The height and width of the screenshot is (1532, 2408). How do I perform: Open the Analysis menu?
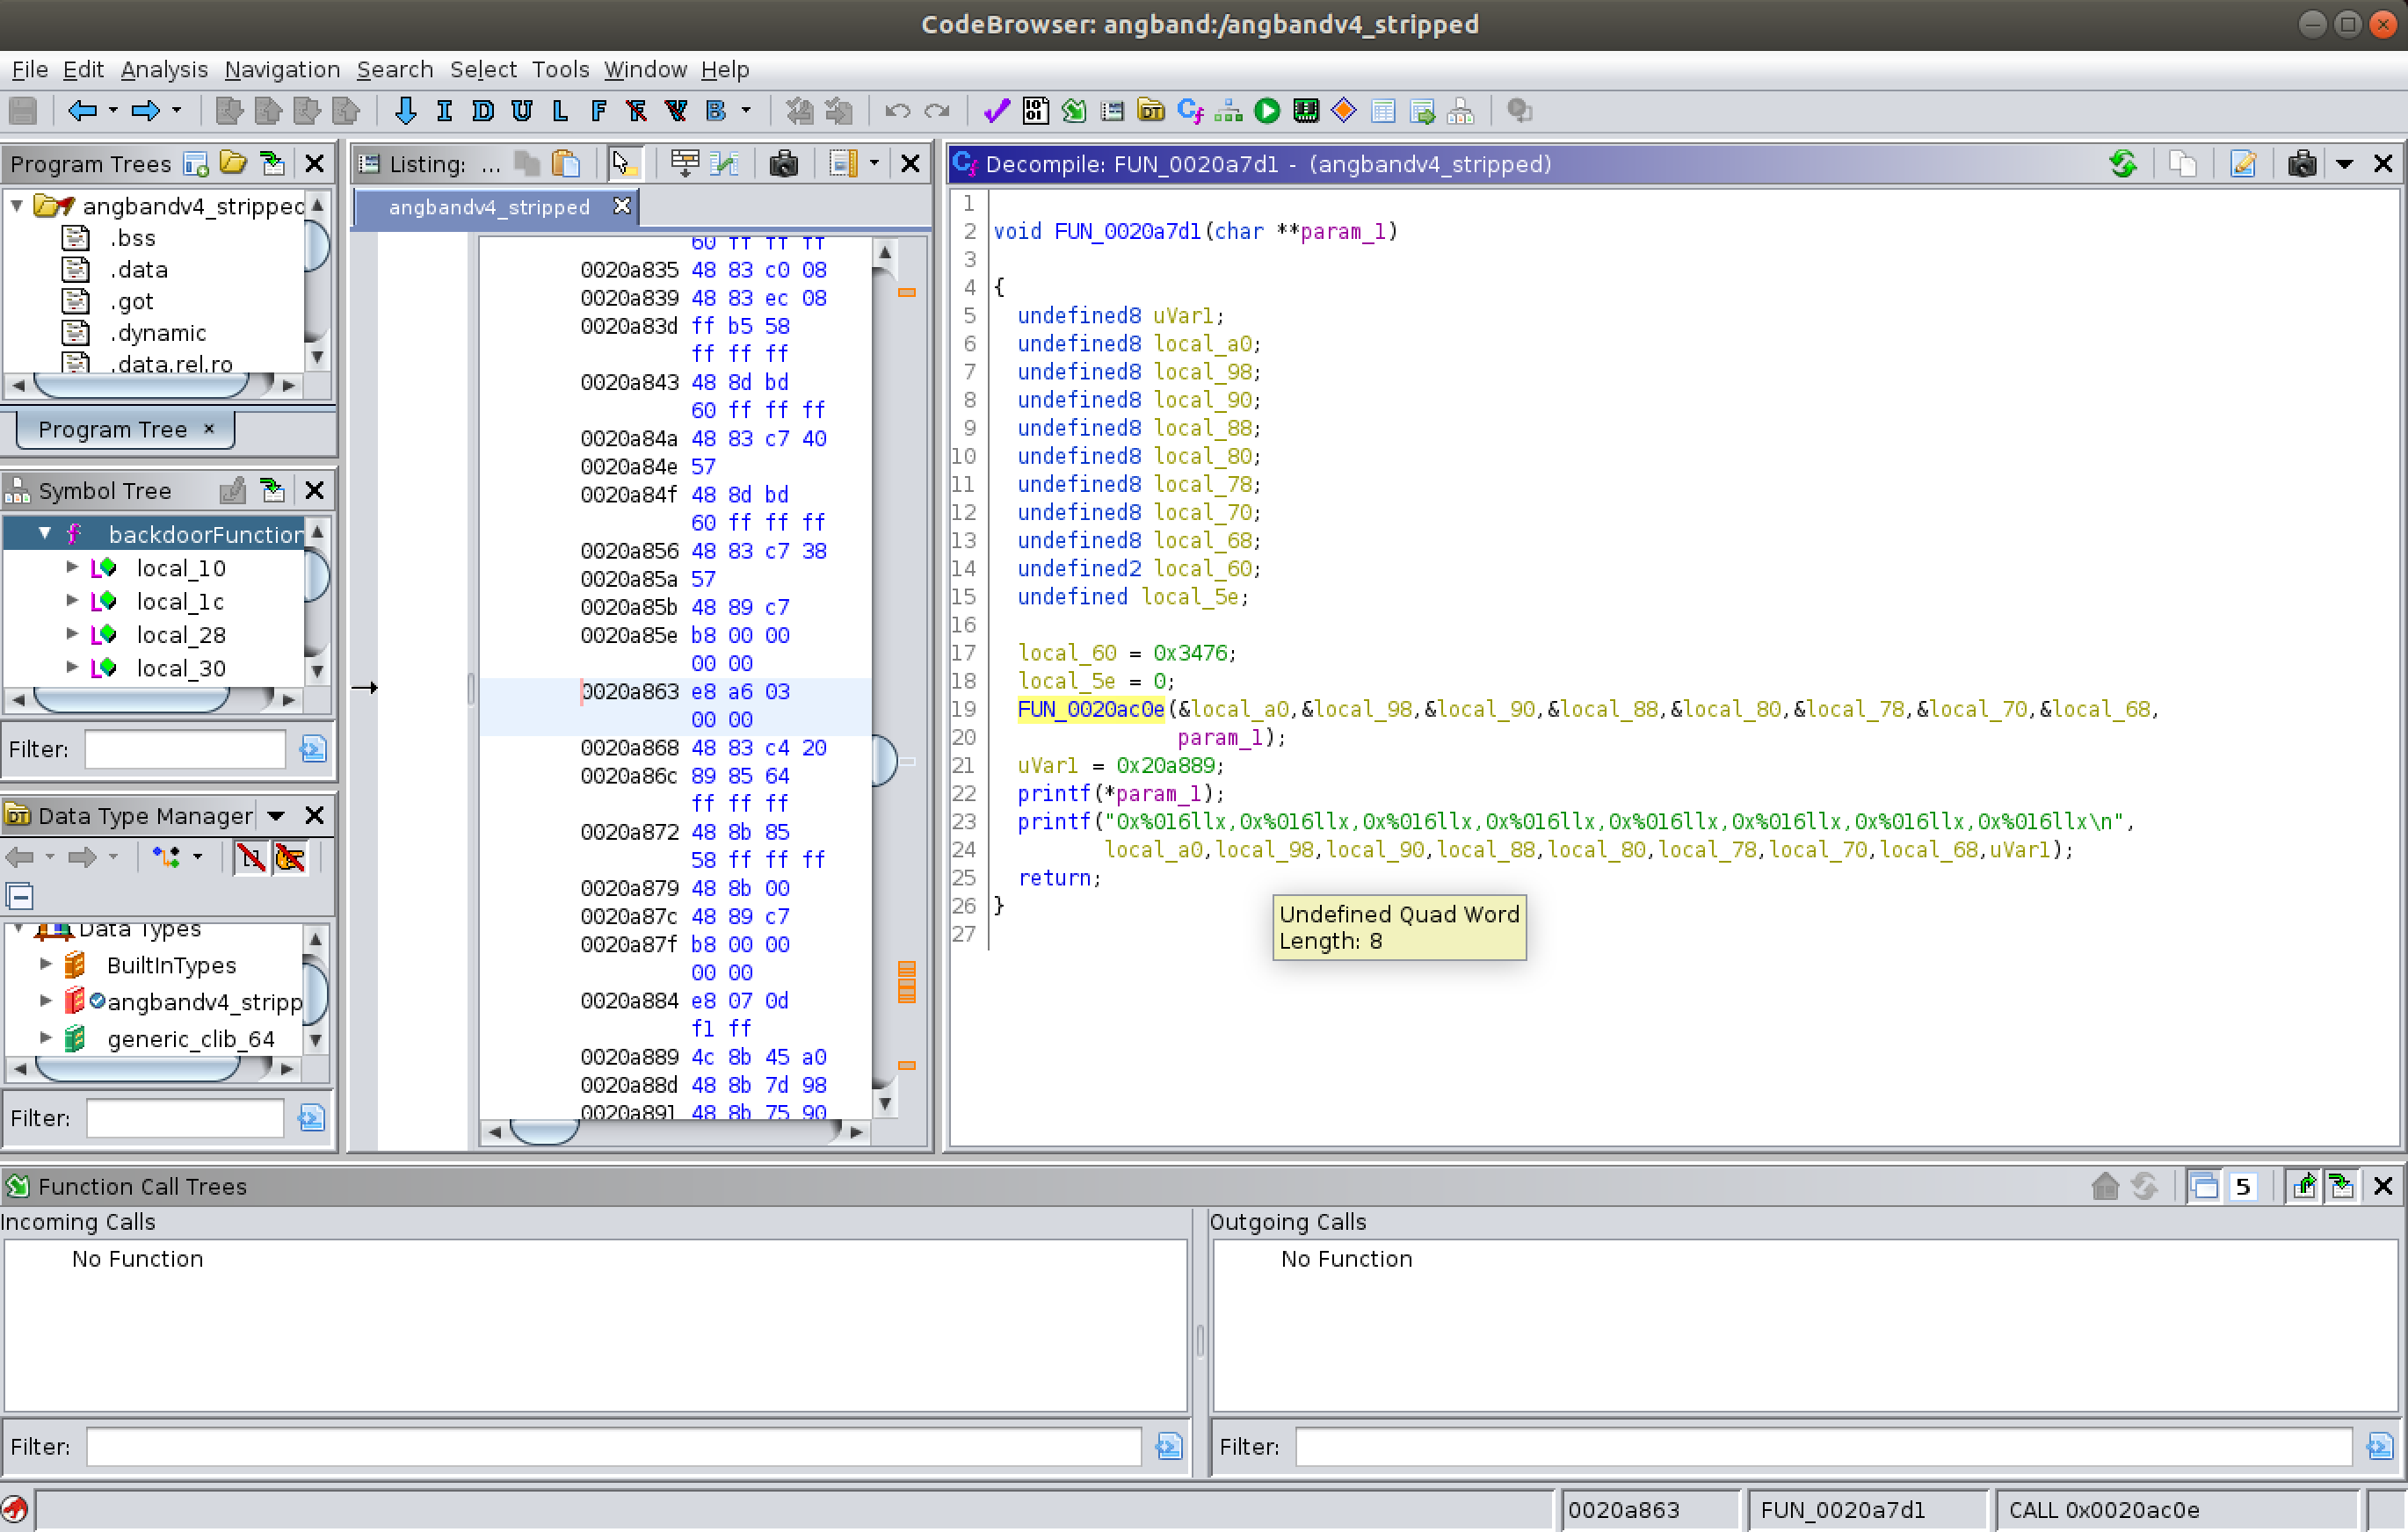164,70
